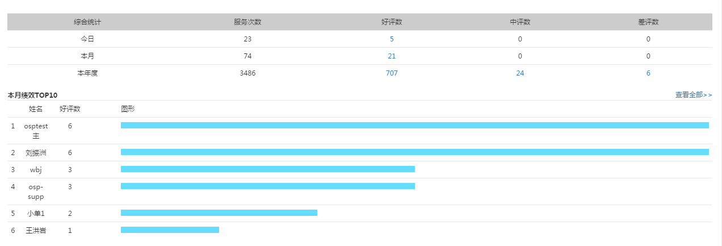Click the 好评数 header in summary table
Viewport: 722px width, 246px height.
392,22
